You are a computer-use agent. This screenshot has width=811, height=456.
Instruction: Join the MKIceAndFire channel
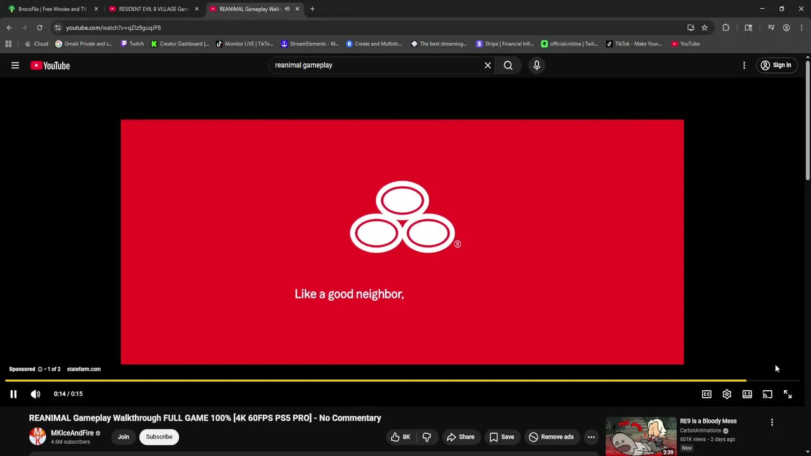pos(124,437)
